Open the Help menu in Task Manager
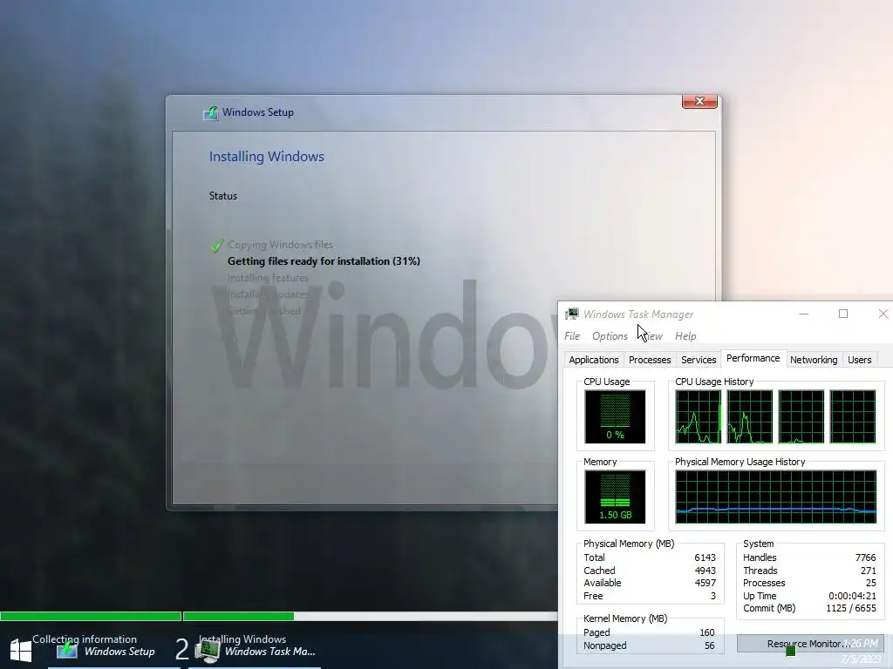 tap(685, 336)
